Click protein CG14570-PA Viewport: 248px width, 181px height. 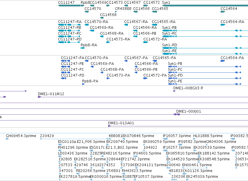pyautogui.click(x=96, y=58)
